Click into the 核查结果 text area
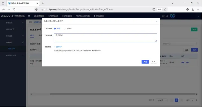The height and width of the screenshot is (107, 202). click(x=106, y=38)
